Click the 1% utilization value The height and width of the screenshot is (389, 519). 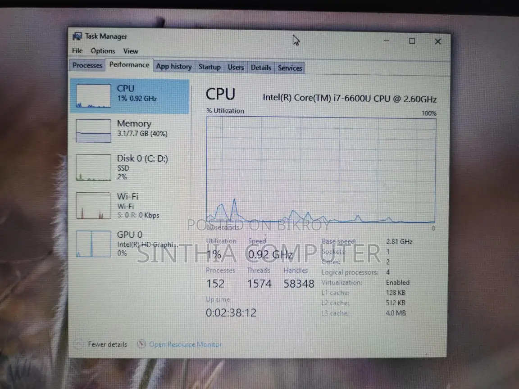214,254
